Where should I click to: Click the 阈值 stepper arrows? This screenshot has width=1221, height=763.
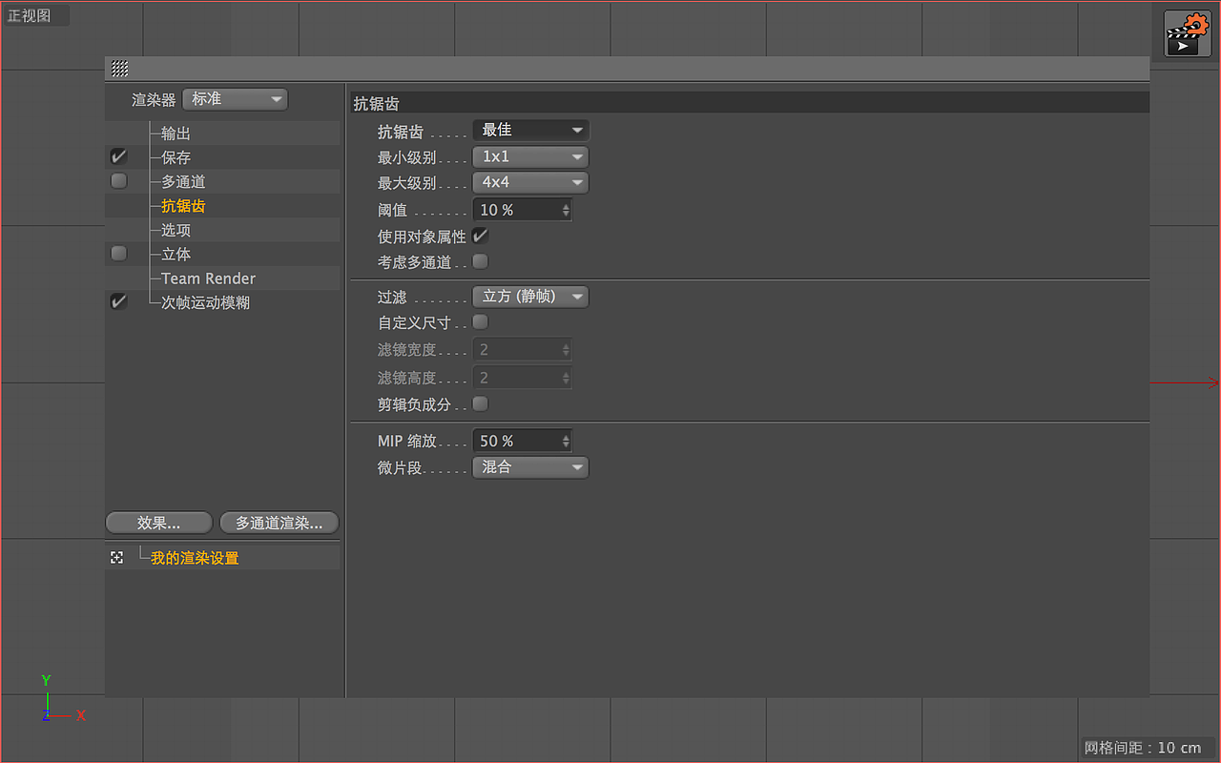point(567,210)
